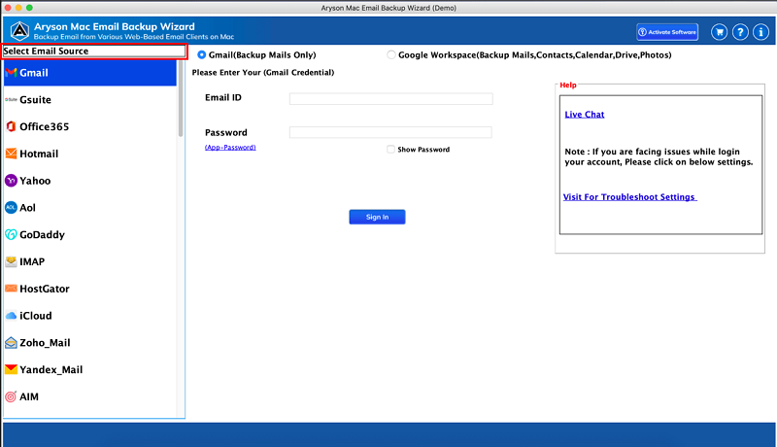Image resolution: width=777 pixels, height=447 pixels.
Task: Click the Yahoo purple icon
Action: (11, 181)
